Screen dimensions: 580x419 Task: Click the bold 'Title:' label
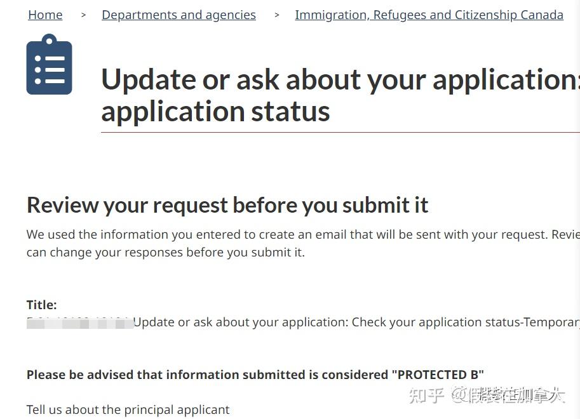tap(42, 305)
